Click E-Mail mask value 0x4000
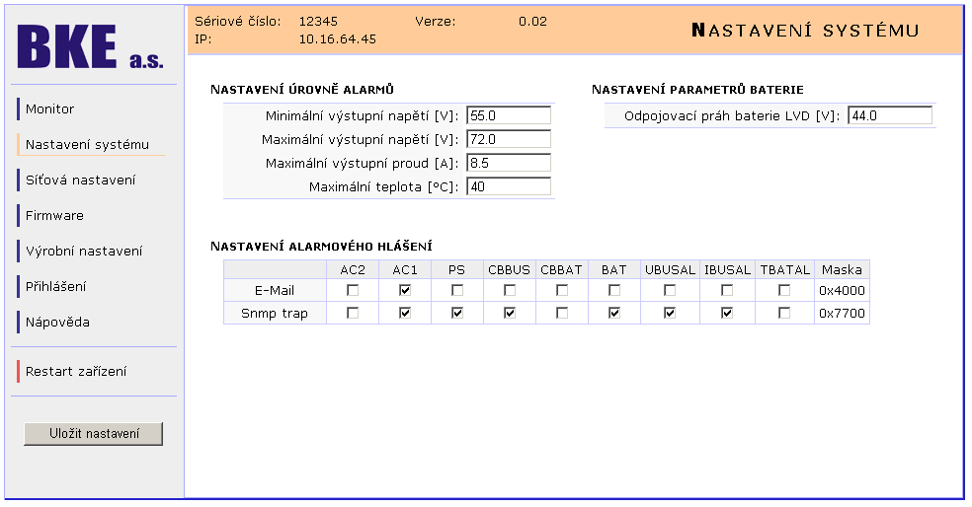The image size is (972, 507). point(842,290)
